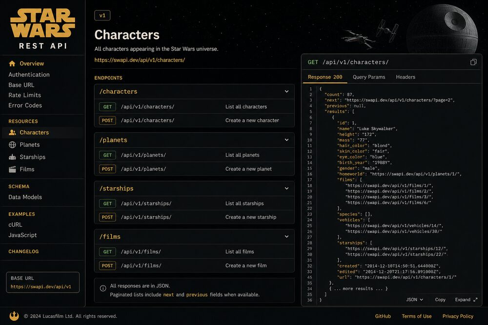The height and width of the screenshot is (325, 488).
Task: Click the Expand arrows icon in response panel
Action: (x=475, y=300)
